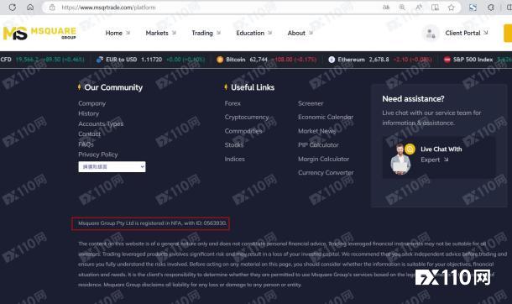Click the read aloud icon
The height and width of the screenshot is (304, 512).
click(x=419, y=8)
